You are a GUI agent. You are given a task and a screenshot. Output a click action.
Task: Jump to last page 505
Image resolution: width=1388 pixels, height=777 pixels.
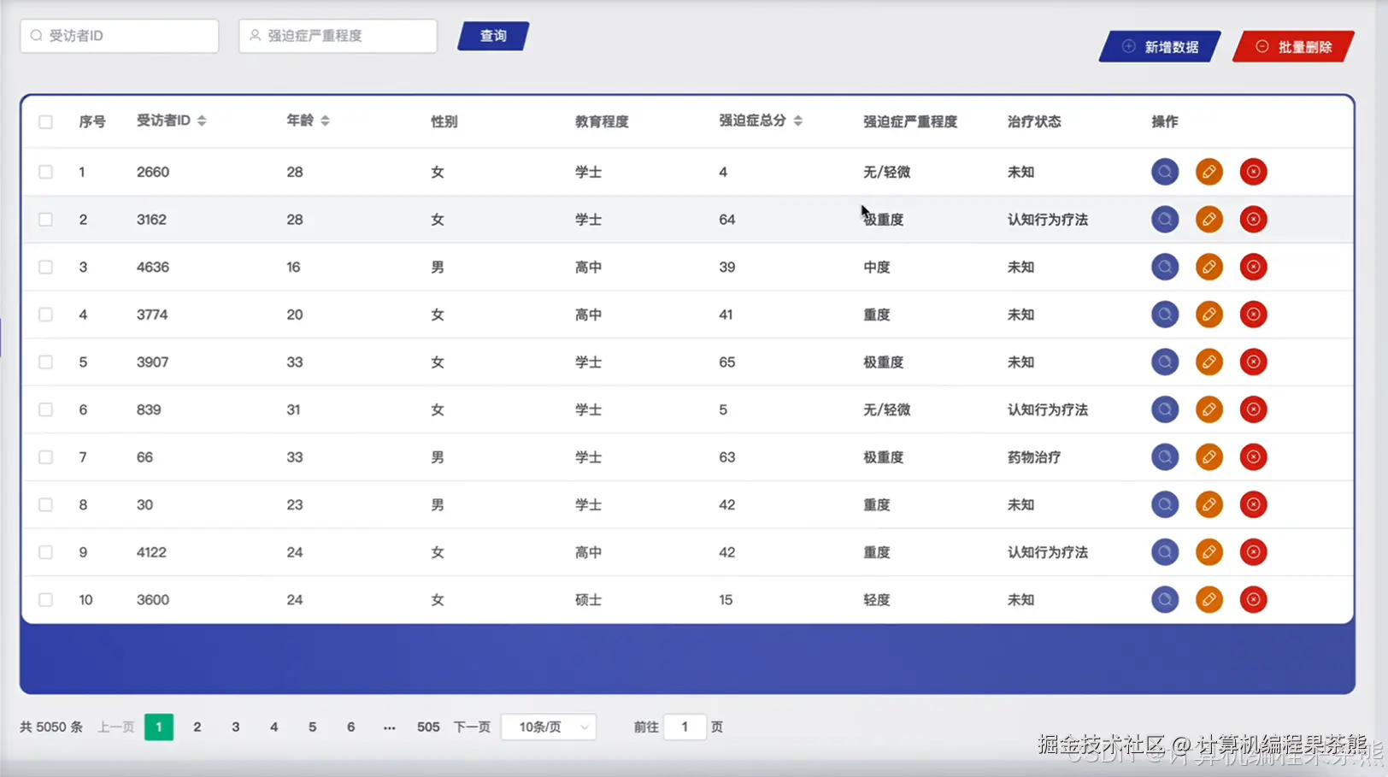(x=428, y=727)
